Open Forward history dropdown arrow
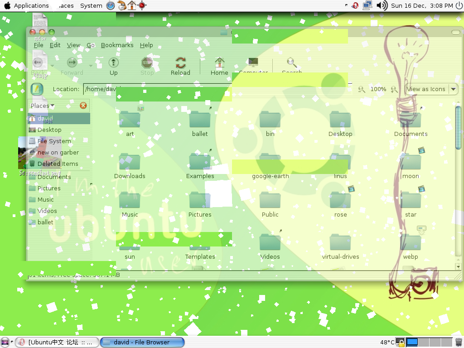The height and width of the screenshot is (348, 464). pyautogui.click(x=91, y=66)
